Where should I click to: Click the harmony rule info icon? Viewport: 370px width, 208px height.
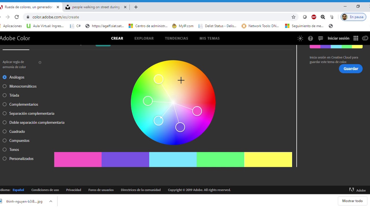tap(40, 62)
